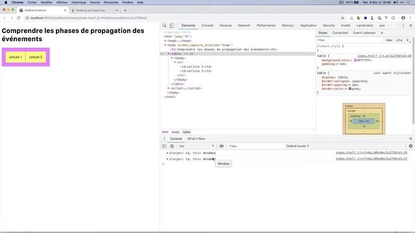Image resolution: width=415 pixels, height=233 pixels.
Task: Expand the first console object log
Action: point(167,153)
